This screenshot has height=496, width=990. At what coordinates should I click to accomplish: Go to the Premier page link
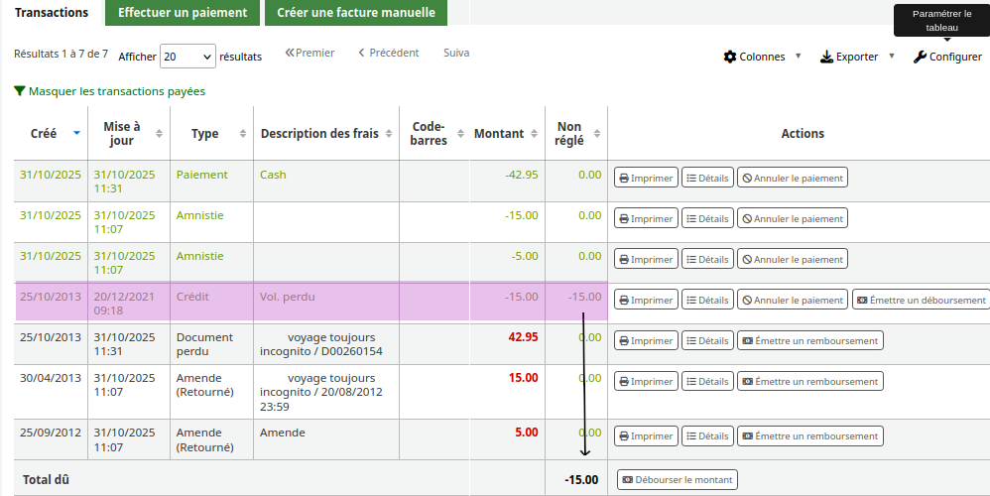click(309, 53)
